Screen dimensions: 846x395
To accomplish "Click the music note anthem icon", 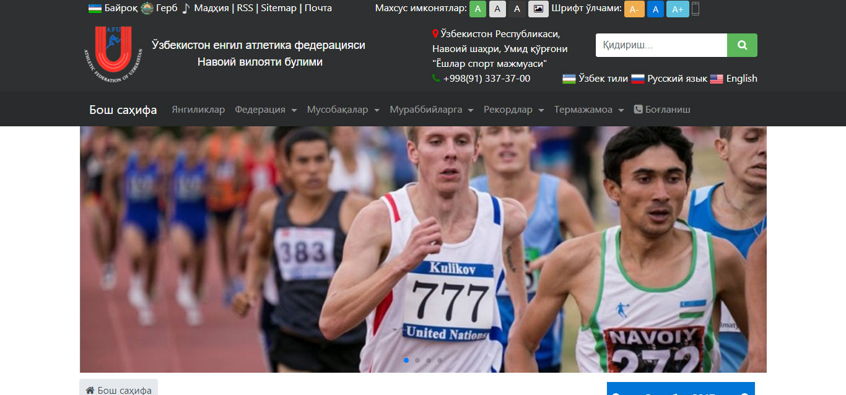I will 186,9.
